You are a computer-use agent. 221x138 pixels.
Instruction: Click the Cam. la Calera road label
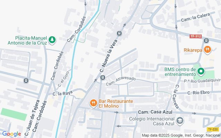coord(195,18)
